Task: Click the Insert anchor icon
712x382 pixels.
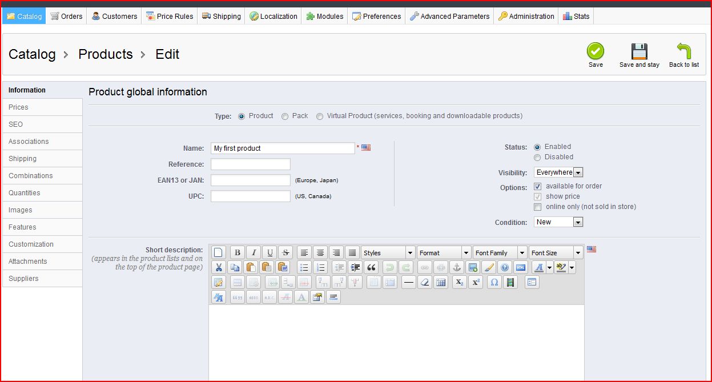Action: (456, 267)
